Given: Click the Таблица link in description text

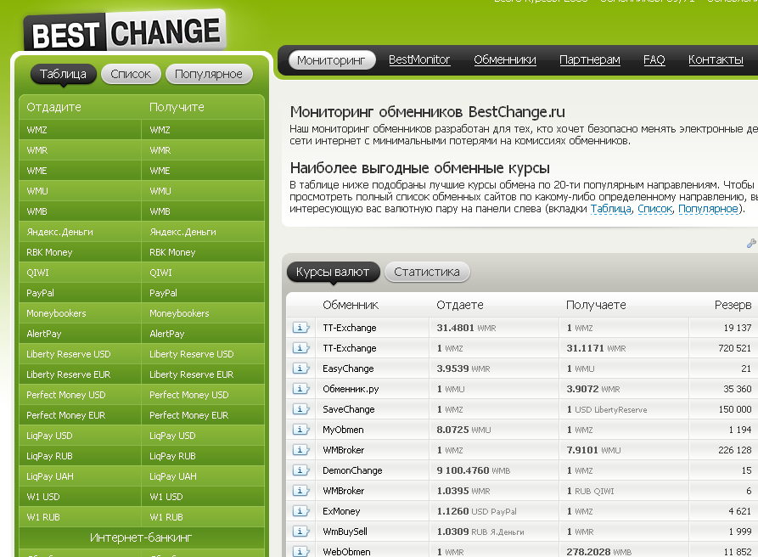Looking at the screenshot, I should click(610, 209).
